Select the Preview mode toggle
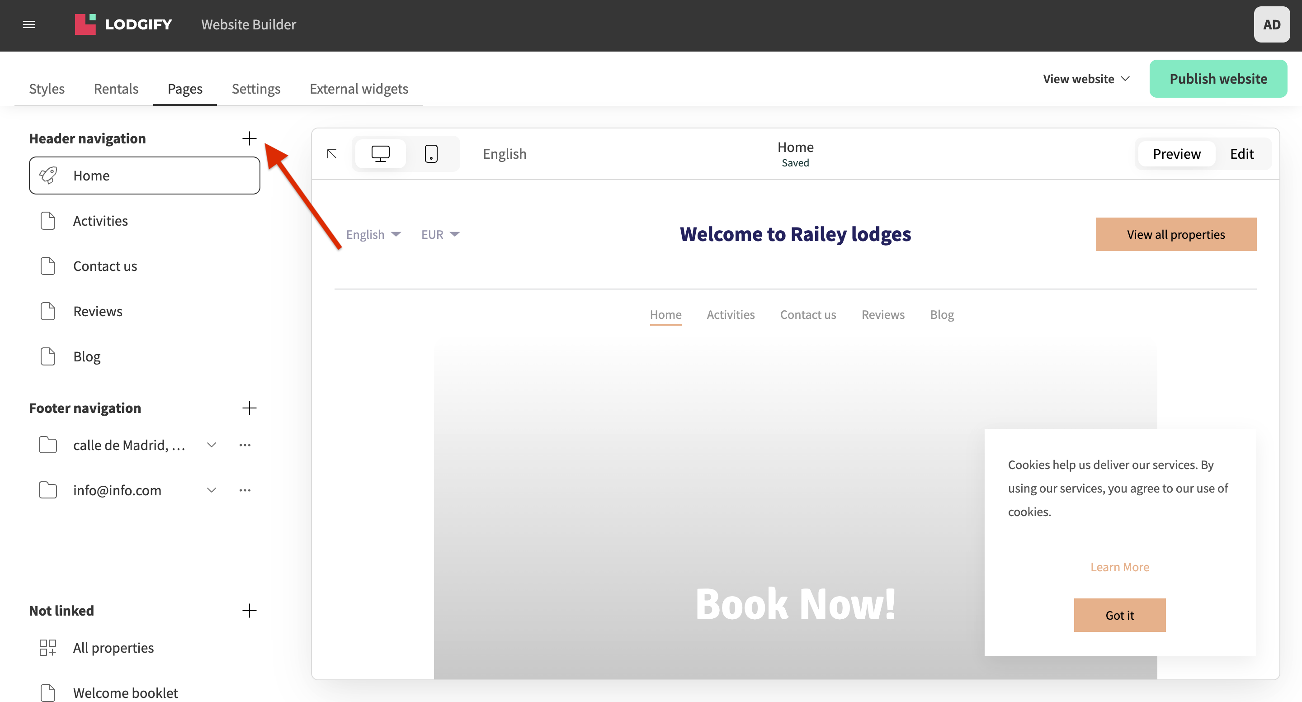 point(1176,154)
